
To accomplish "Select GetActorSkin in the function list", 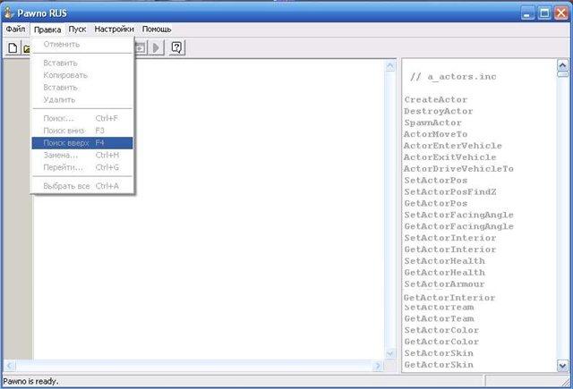I will point(439,365).
